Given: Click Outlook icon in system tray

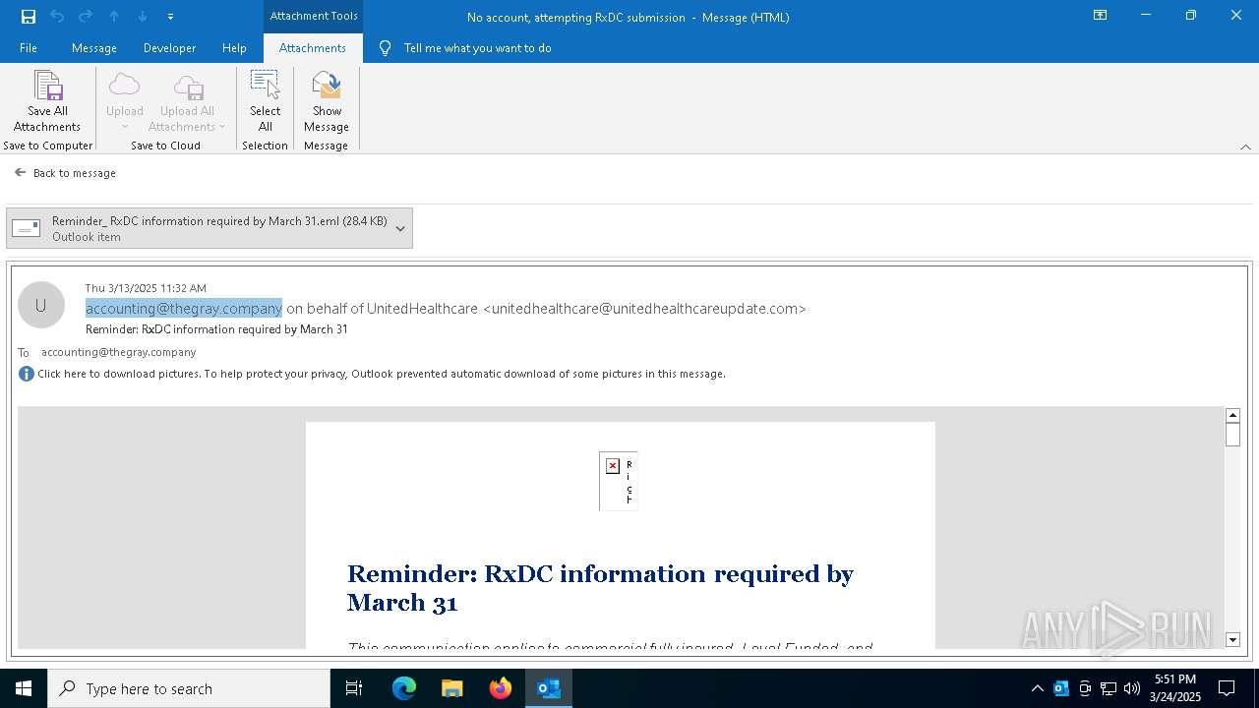Looking at the screenshot, I should 1060,688.
